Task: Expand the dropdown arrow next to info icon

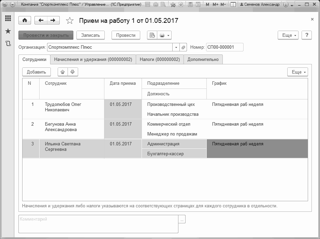Action: [292, 5]
